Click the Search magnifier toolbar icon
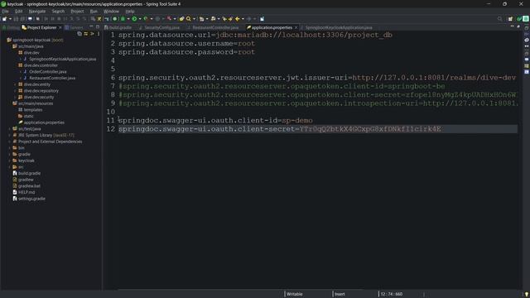The width and height of the screenshot is (530, 298). click(x=189, y=19)
